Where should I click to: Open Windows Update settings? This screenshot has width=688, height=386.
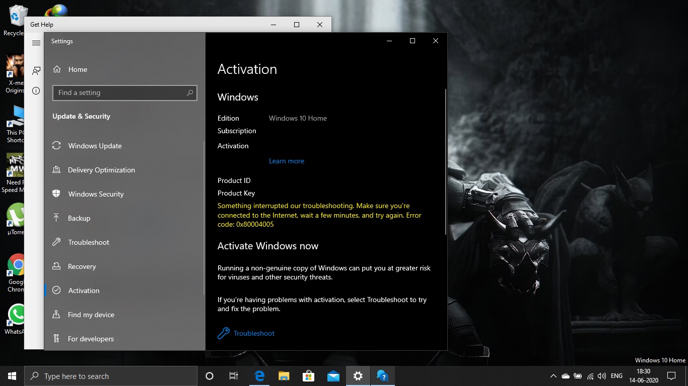coord(95,146)
